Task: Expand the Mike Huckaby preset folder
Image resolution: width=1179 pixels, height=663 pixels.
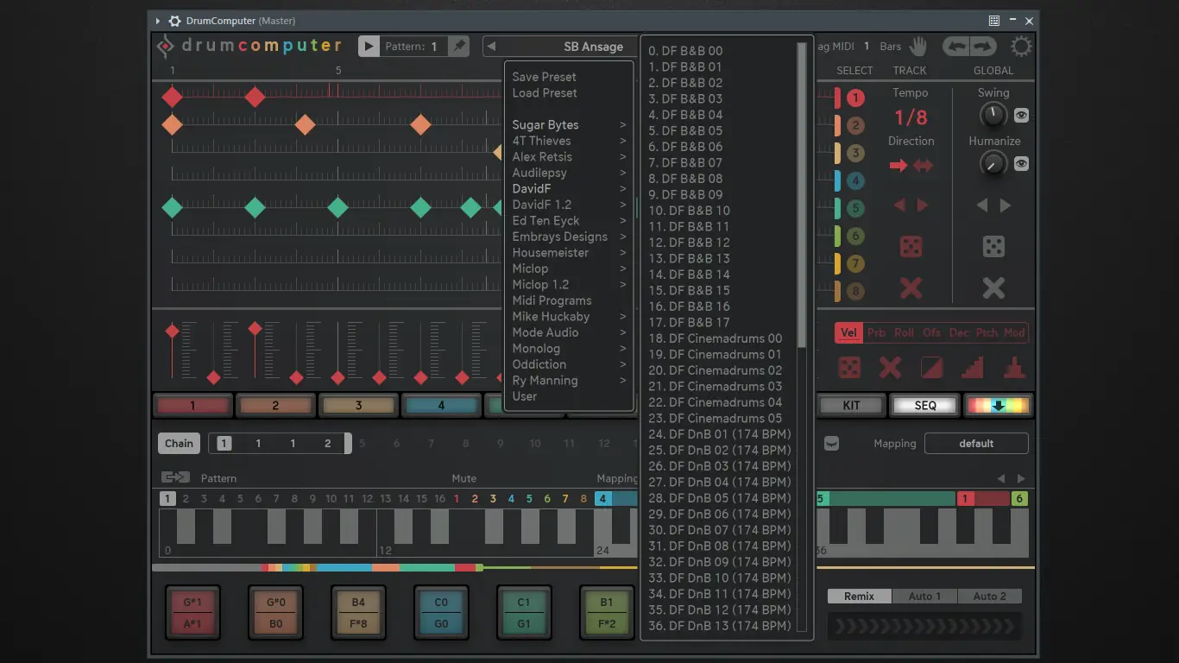Action: (569, 317)
